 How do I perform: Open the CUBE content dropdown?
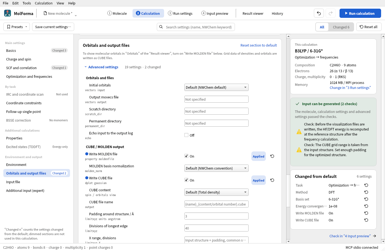(x=216, y=192)
